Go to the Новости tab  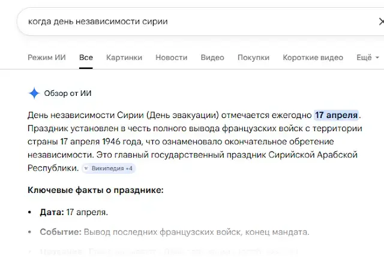point(171,58)
